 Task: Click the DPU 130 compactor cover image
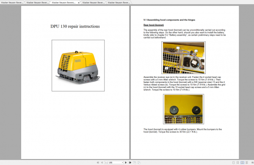tap(78, 66)
